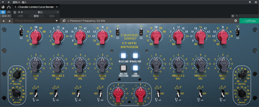Click left Presence 2 frequency red knob

(58, 36)
